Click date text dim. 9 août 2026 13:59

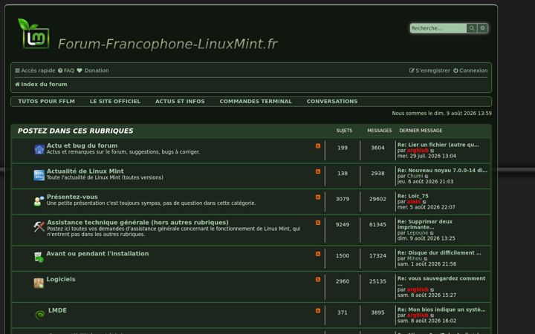pos(442,113)
